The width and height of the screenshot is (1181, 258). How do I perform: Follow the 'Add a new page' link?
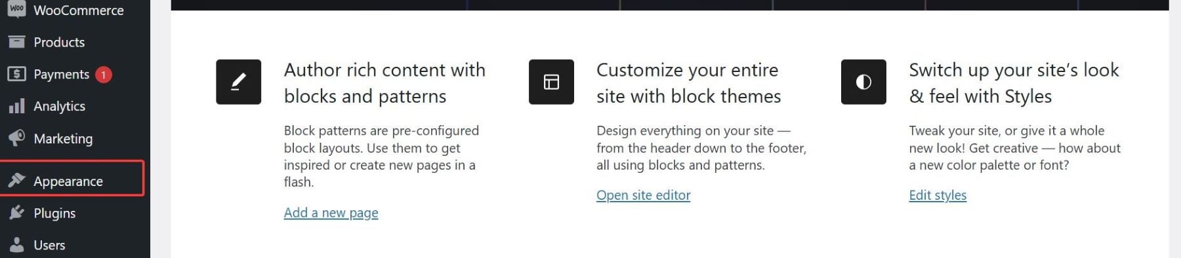click(331, 213)
